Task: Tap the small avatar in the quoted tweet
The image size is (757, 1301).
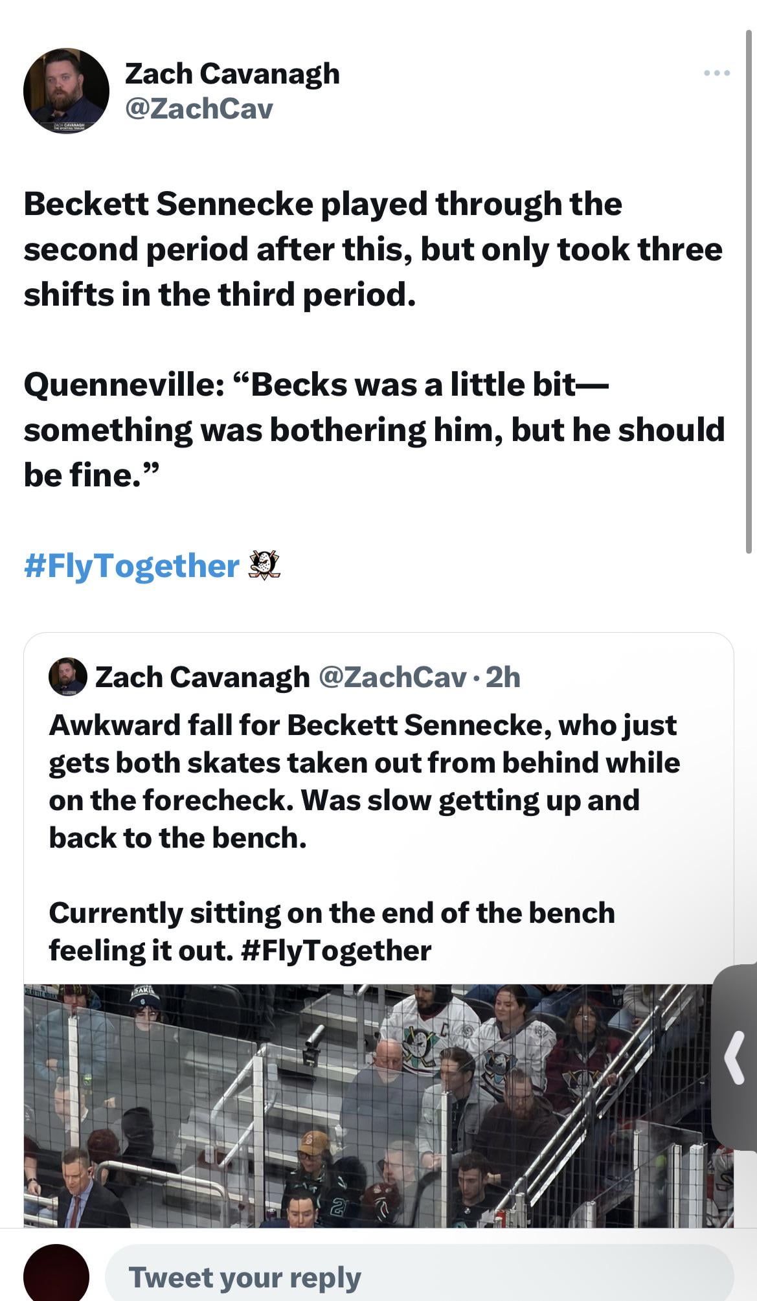Action: 68,677
